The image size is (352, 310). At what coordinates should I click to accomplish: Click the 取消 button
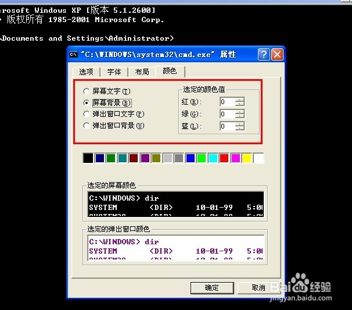(258, 288)
